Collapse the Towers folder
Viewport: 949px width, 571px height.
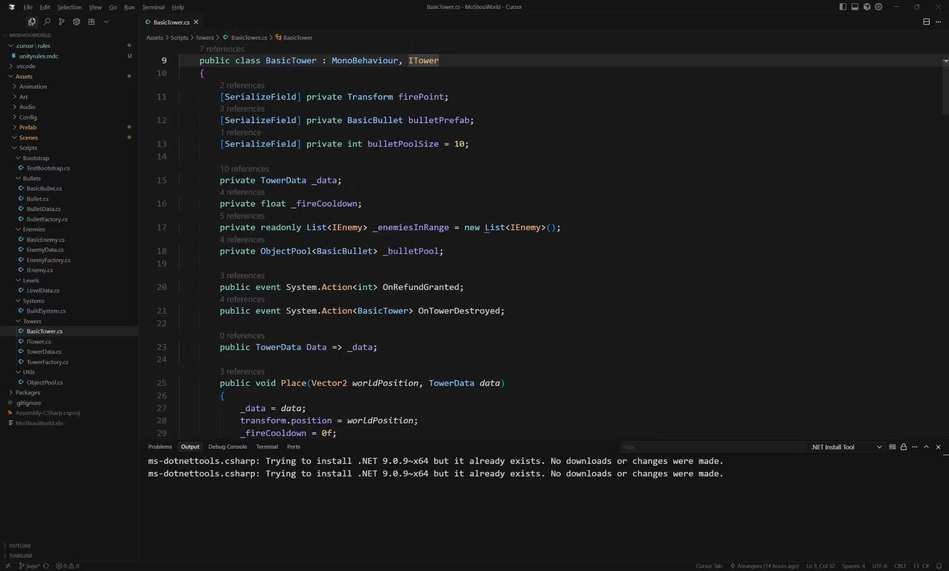pos(32,321)
